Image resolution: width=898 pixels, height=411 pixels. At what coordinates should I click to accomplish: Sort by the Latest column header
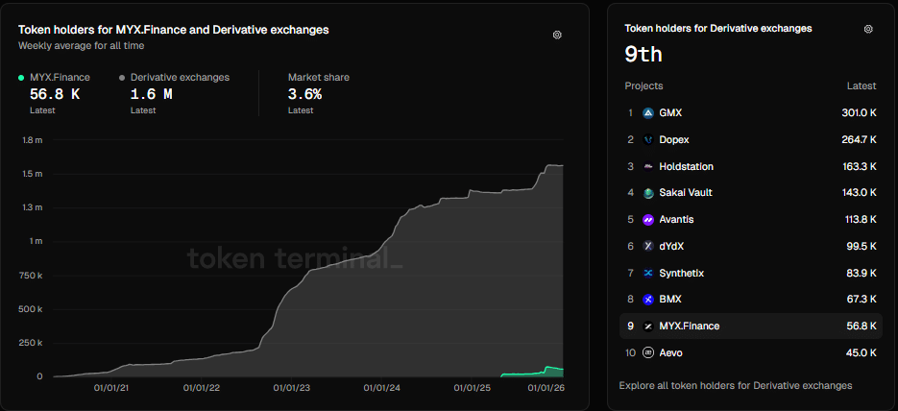point(861,86)
